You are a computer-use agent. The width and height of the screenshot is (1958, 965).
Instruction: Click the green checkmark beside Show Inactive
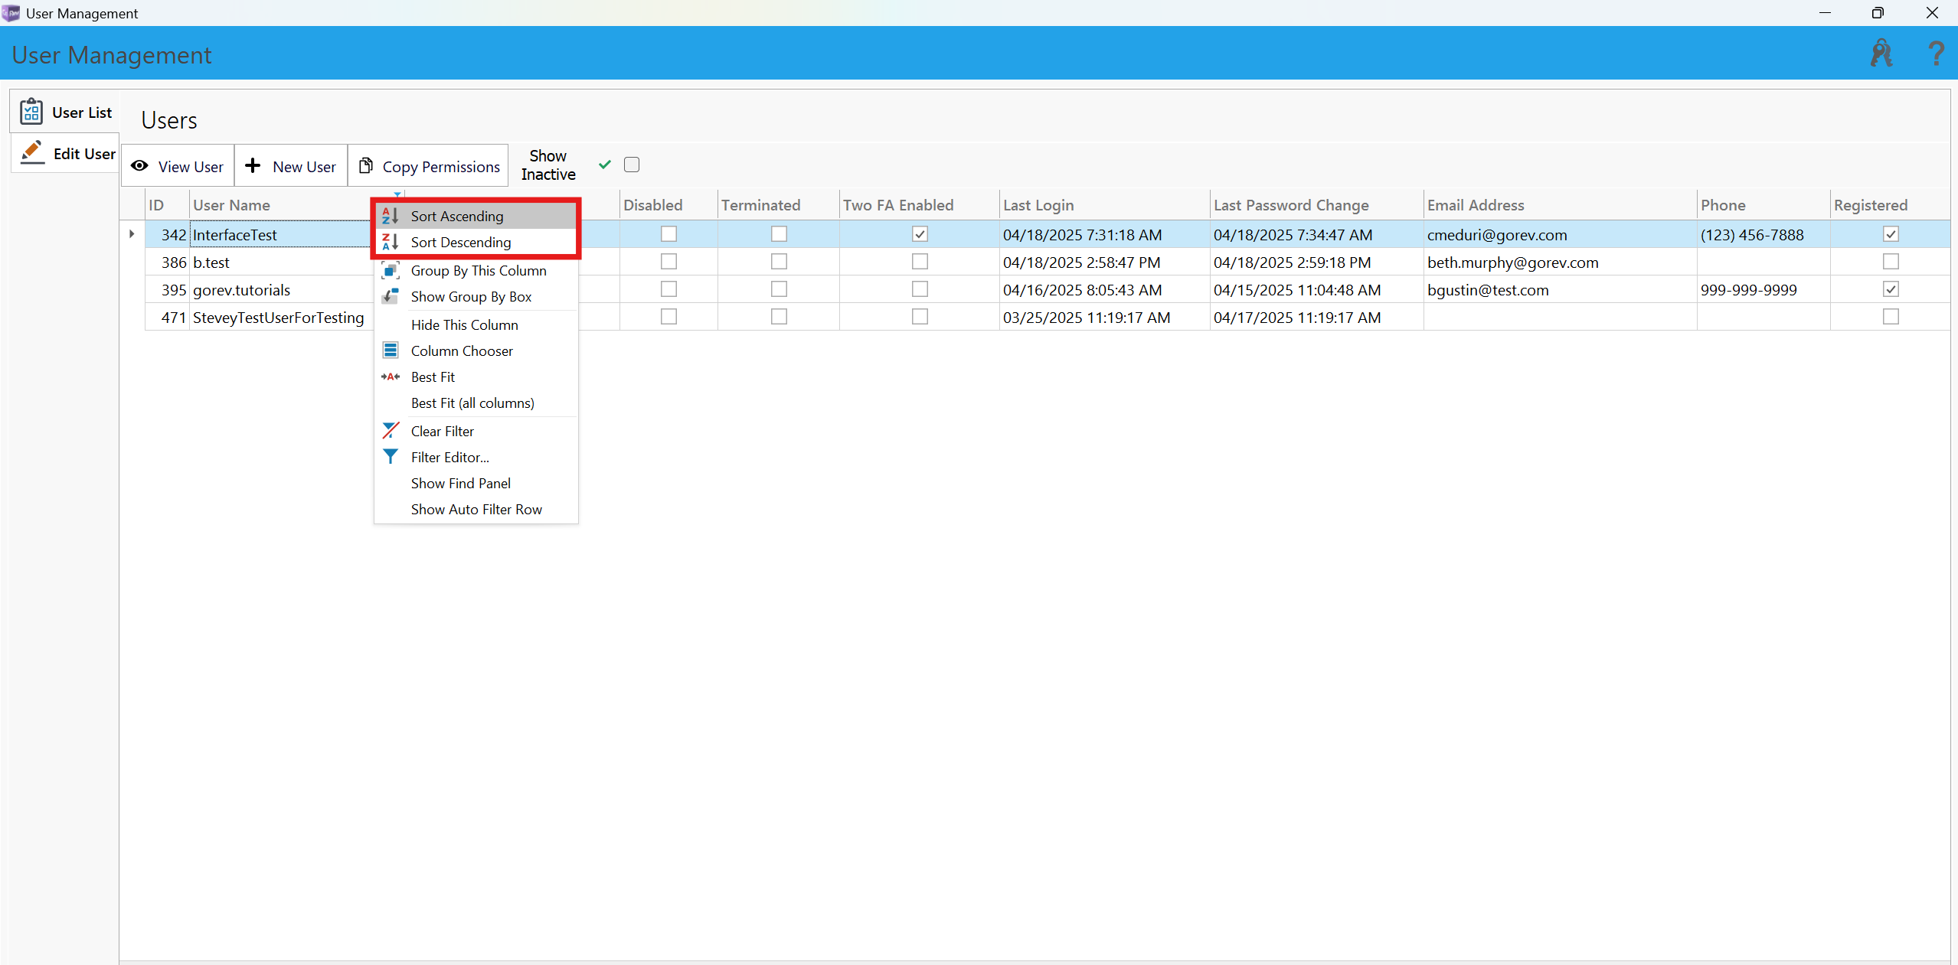click(605, 165)
